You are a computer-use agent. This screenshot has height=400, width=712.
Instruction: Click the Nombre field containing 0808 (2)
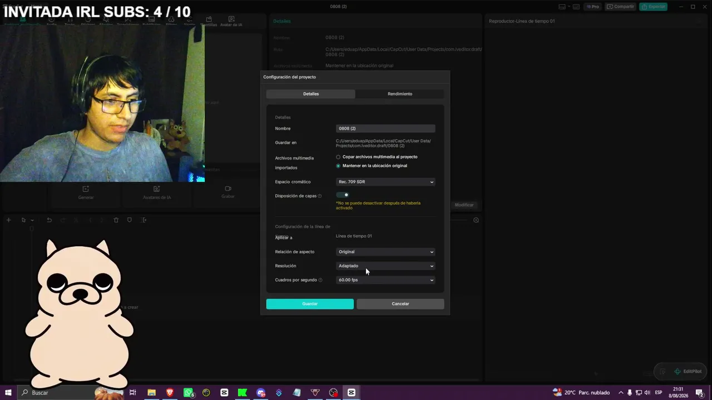[x=385, y=128]
